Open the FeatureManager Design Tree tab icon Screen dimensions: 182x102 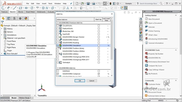coord(3,18)
